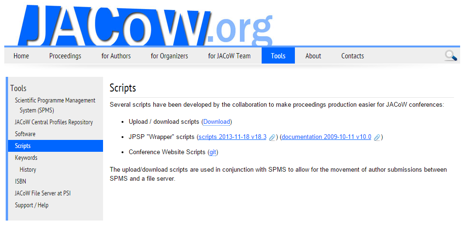Screen dimensions: 472x240
Task: Open the Contacts menu item
Action: (x=352, y=56)
